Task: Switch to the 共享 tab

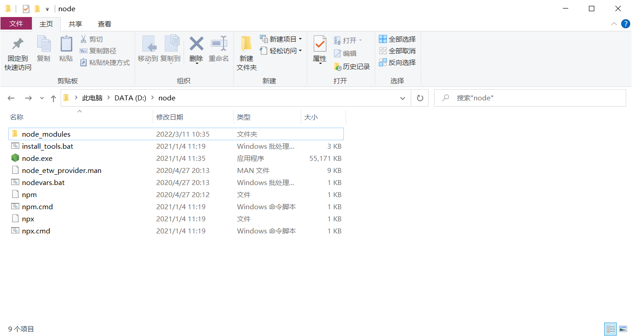Action: pyautogui.click(x=75, y=24)
